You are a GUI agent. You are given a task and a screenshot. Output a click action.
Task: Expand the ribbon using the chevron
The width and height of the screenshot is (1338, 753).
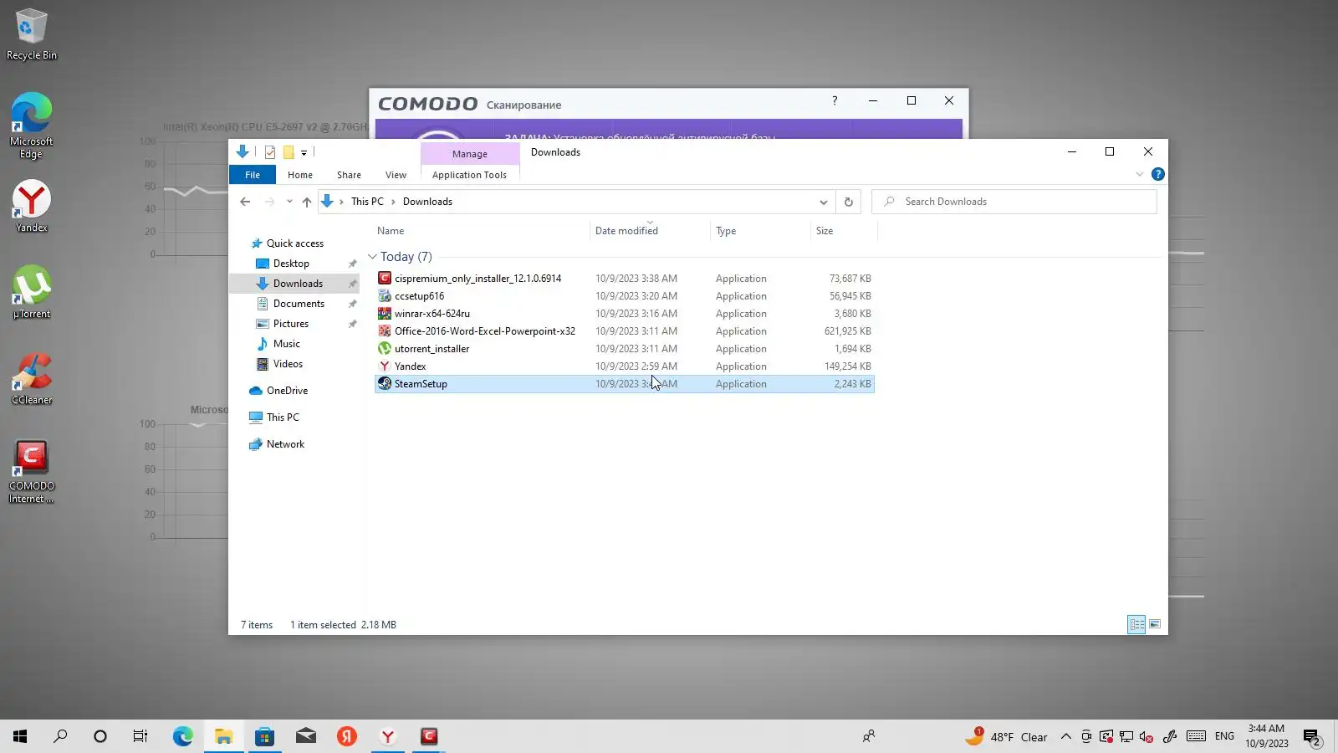[x=1139, y=174]
